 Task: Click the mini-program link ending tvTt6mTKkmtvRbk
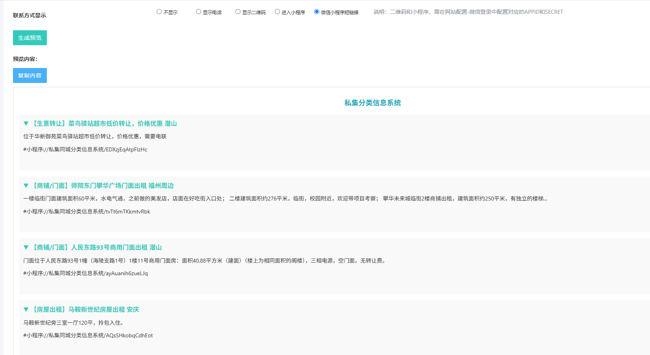pyautogui.click(x=87, y=212)
